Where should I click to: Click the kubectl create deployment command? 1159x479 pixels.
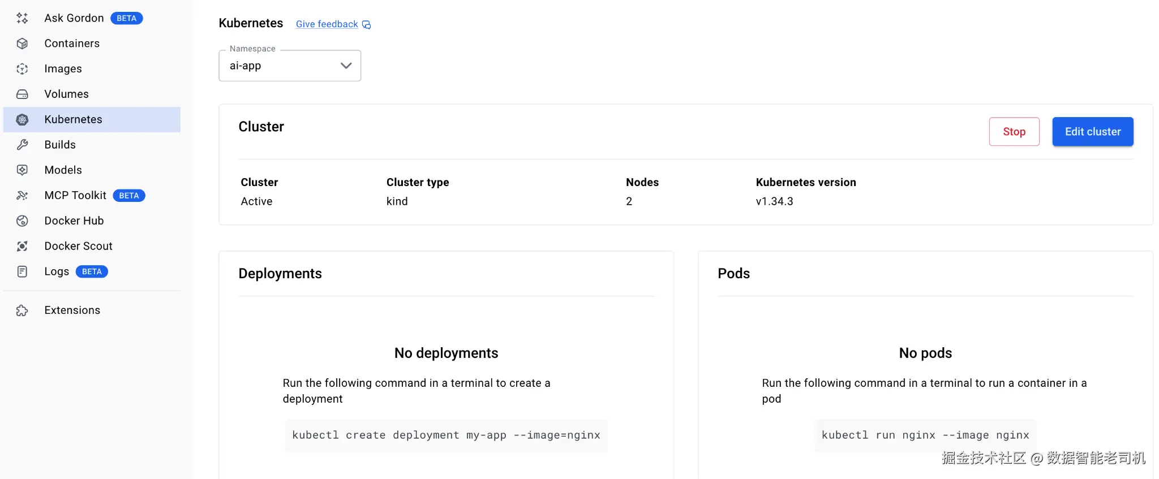click(447, 435)
